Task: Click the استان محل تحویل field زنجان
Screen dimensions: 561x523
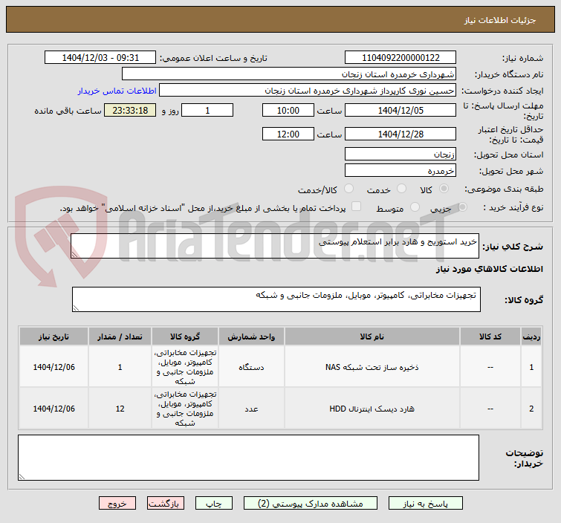Action: click(x=401, y=154)
